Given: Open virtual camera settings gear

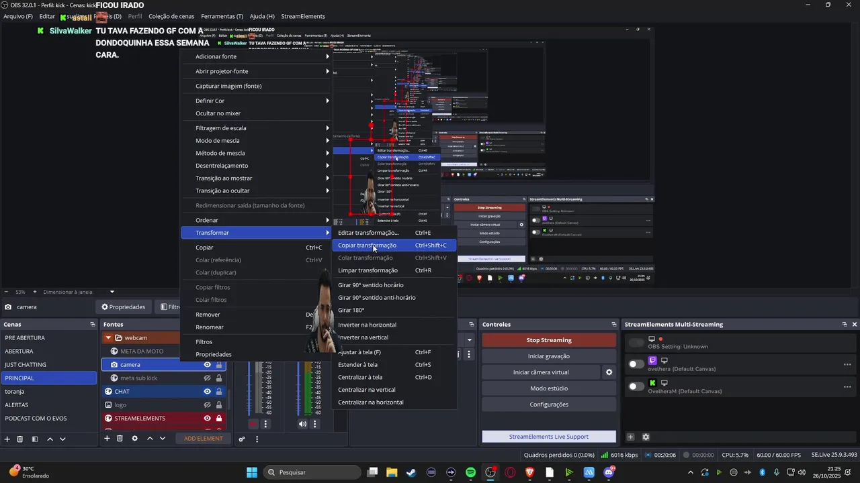Looking at the screenshot, I should click(609, 372).
